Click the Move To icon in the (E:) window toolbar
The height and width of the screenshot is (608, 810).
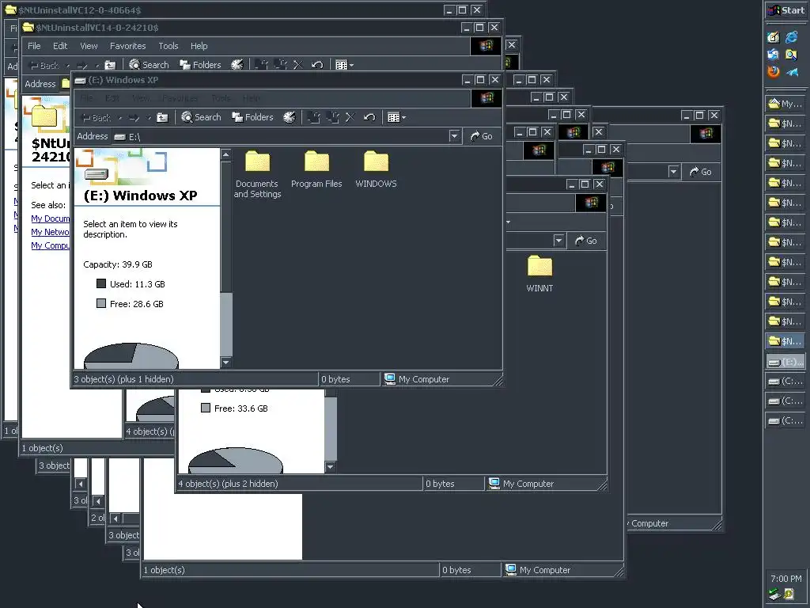(313, 117)
